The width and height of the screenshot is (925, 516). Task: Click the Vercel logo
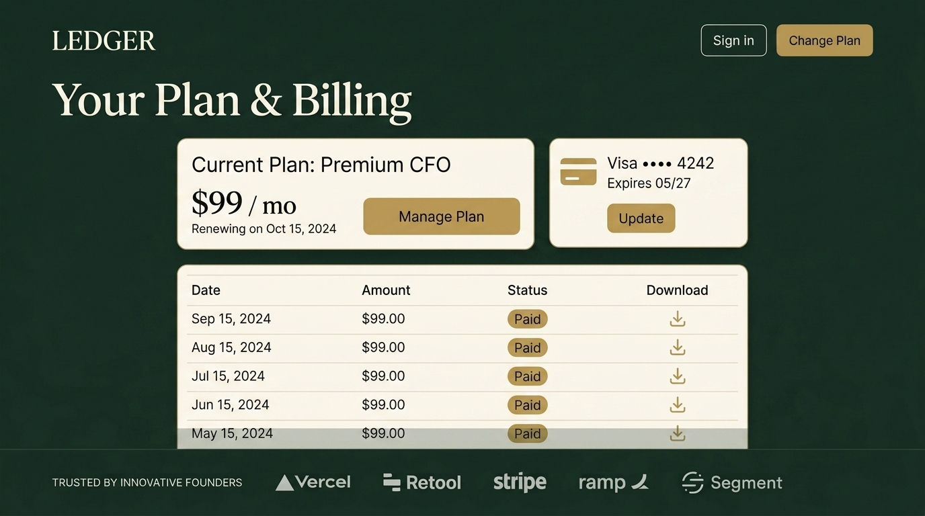click(313, 482)
